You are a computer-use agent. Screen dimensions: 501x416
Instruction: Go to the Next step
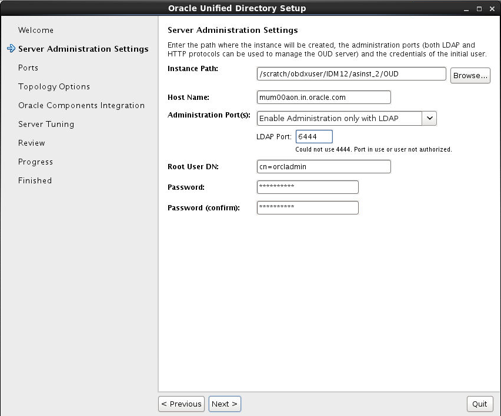click(225, 404)
